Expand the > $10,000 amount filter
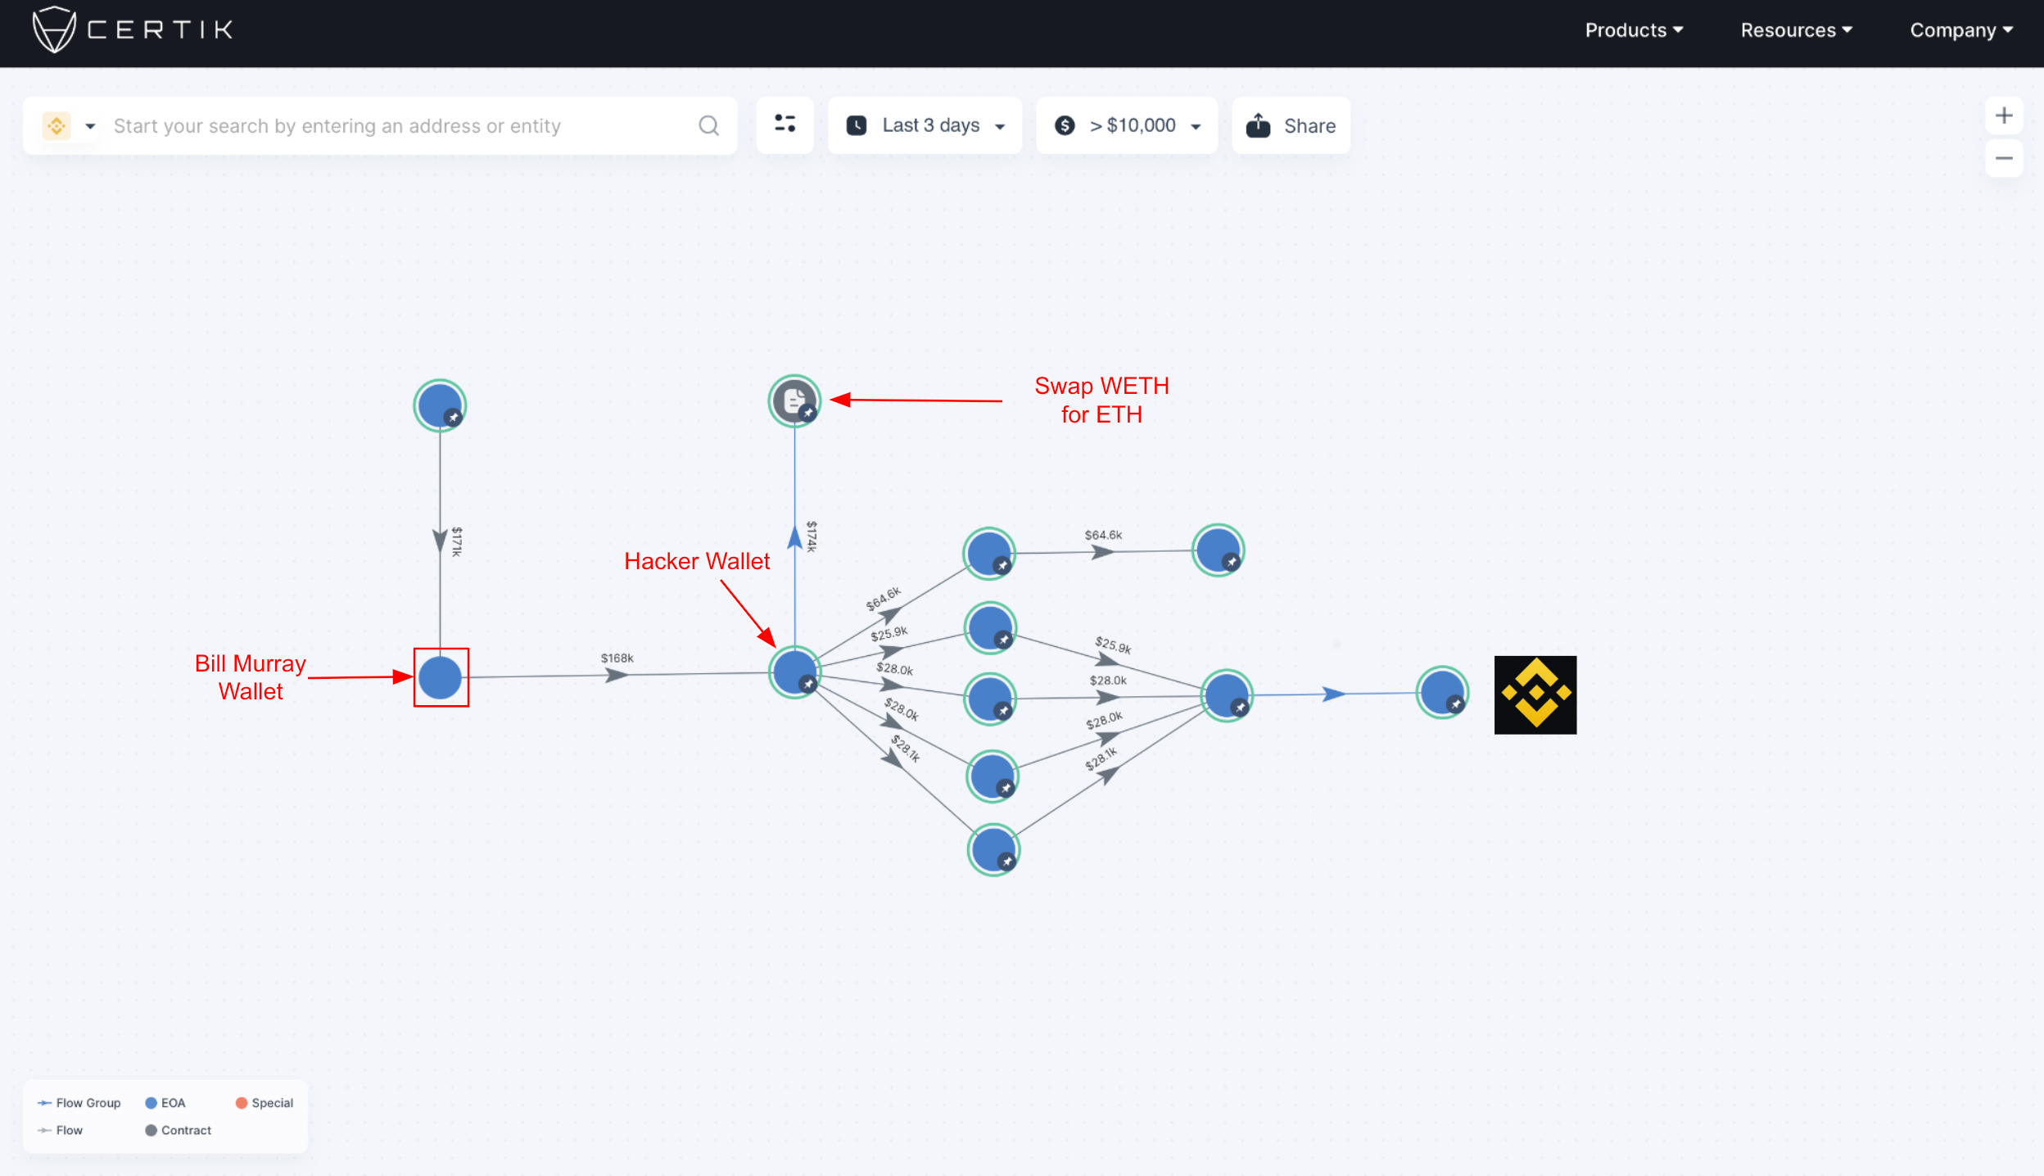This screenshot has height=1176, width=2044. [1127, 125]
